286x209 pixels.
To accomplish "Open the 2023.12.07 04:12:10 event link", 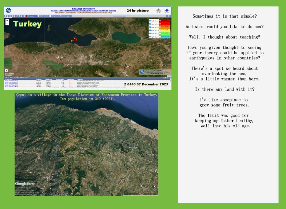I will coord(11,81).
